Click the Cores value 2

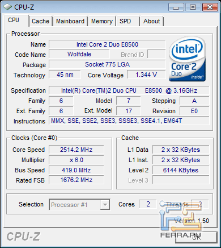(148, 204)
